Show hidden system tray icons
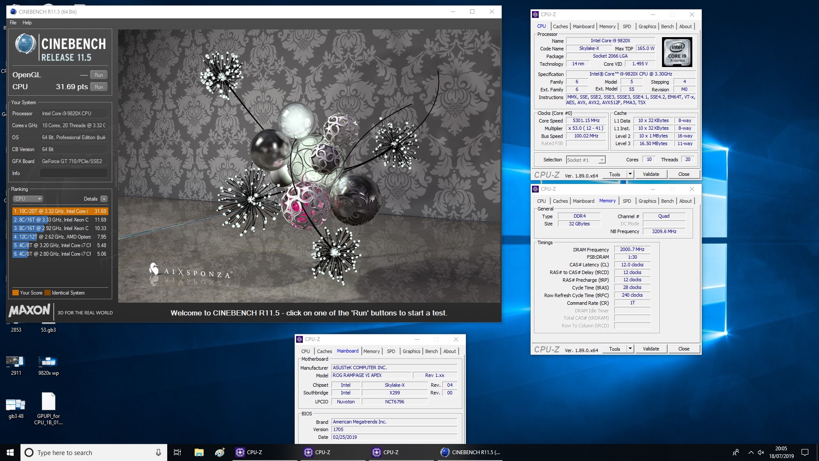Viewport: 819px width, 461px height. click(x=751, y=452)
